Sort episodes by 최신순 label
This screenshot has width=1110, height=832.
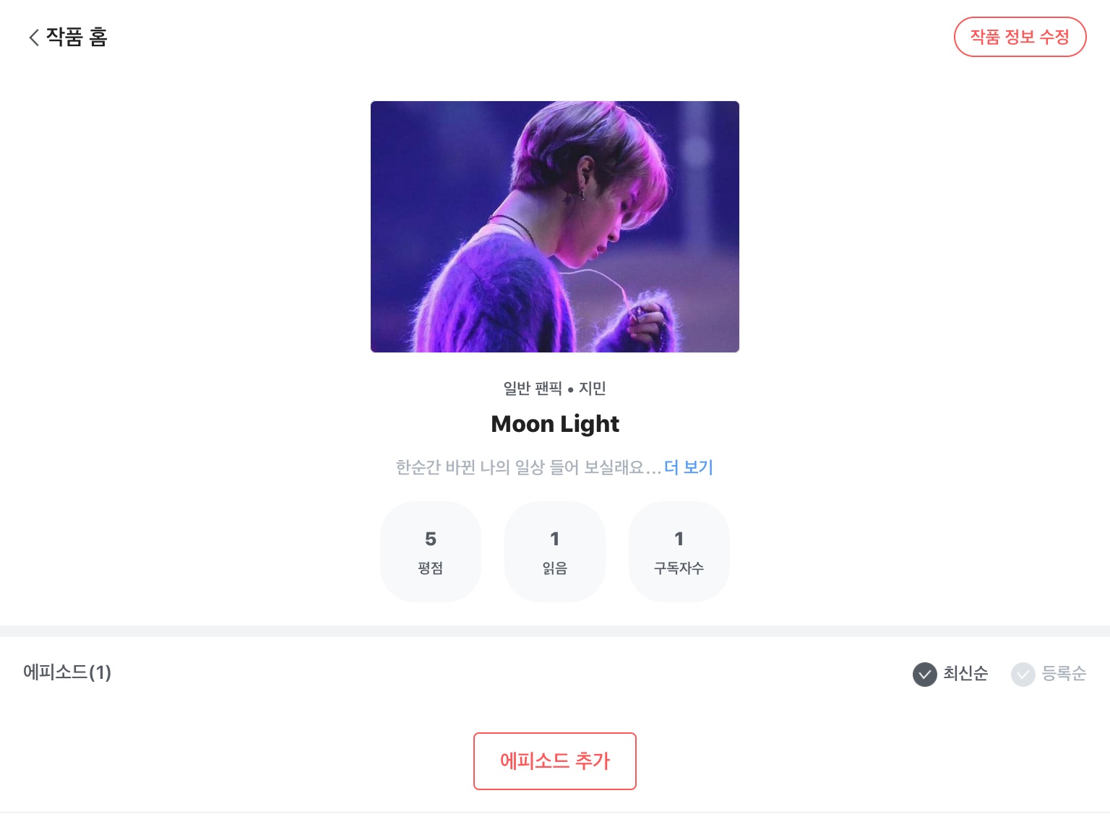tap(965, 674)
